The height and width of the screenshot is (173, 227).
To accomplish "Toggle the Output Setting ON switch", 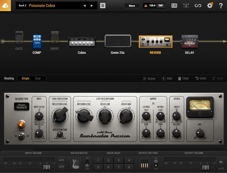I will click(156, 162).
